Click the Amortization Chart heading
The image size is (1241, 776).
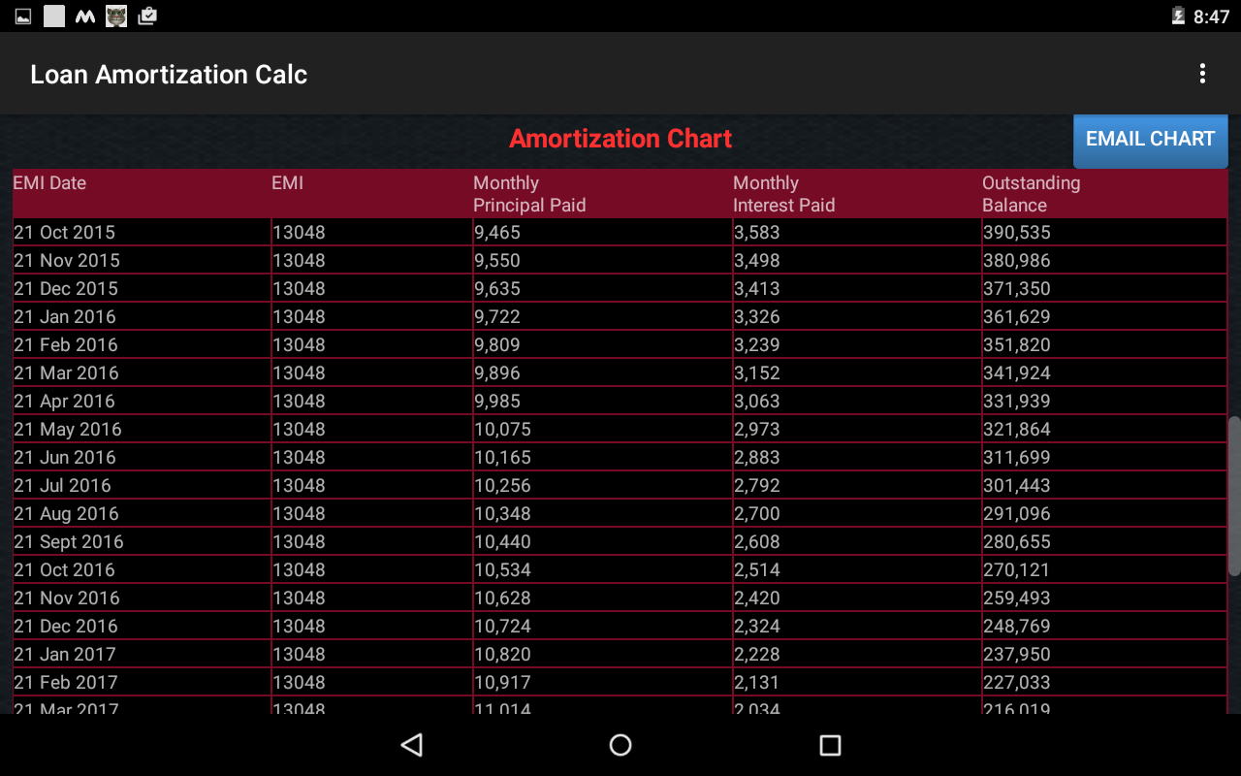(620, 139)
